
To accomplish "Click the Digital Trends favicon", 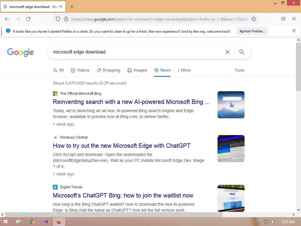I will click(x=55, y=187).
